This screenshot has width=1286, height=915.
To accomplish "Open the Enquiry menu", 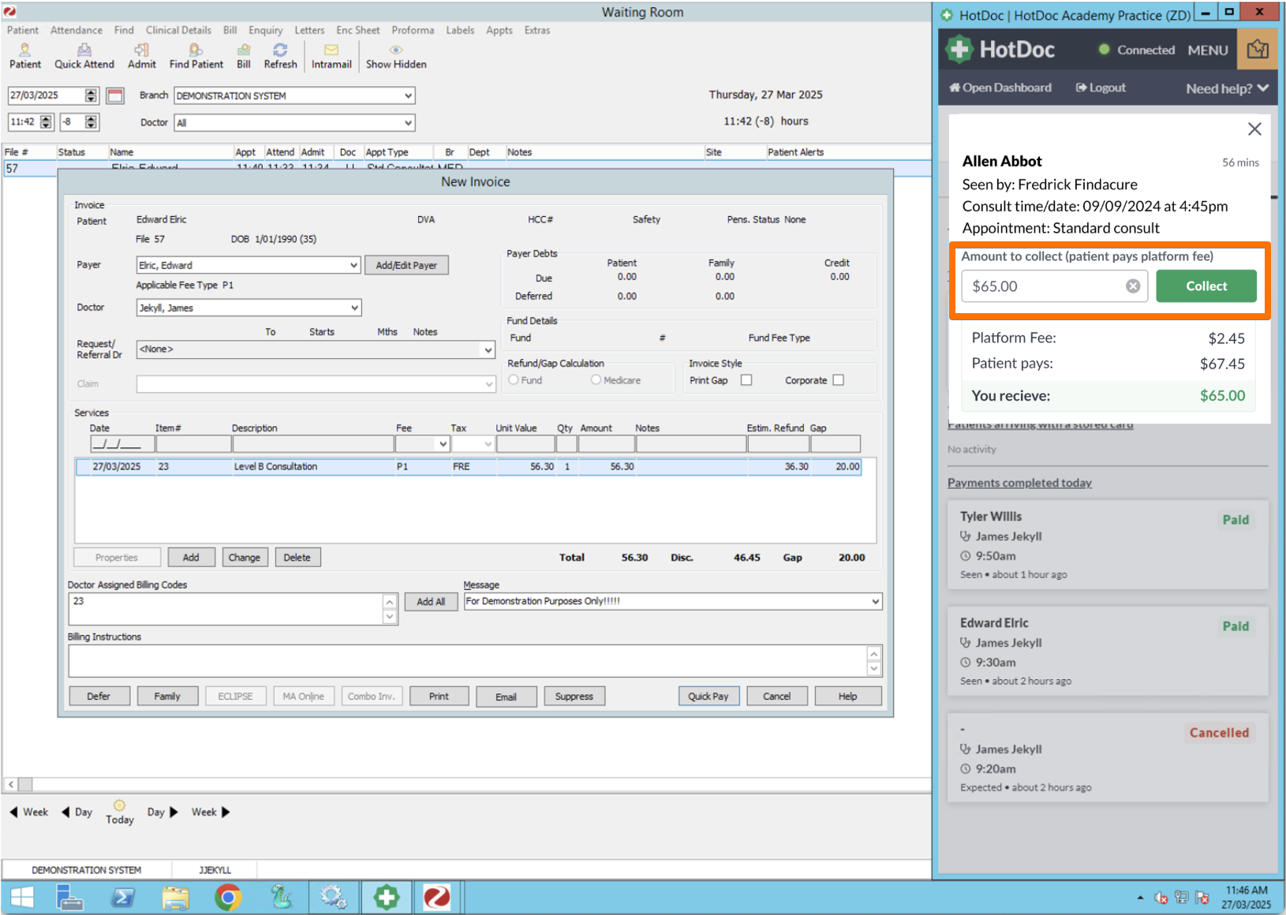I will click(265, 30).
